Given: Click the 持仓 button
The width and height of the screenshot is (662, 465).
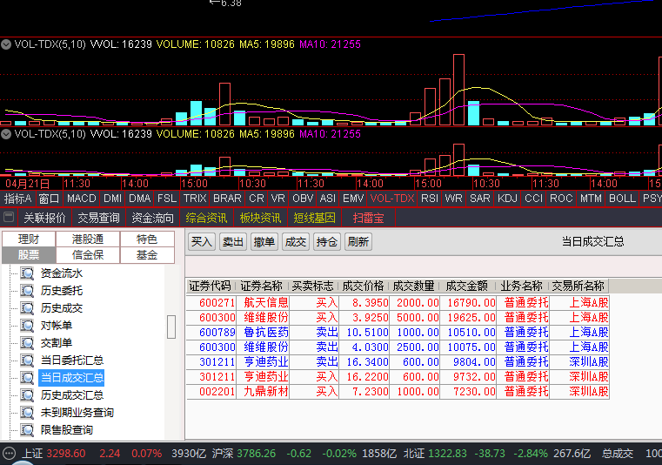Looking at the screenshot, I should [x=327, y=242].
